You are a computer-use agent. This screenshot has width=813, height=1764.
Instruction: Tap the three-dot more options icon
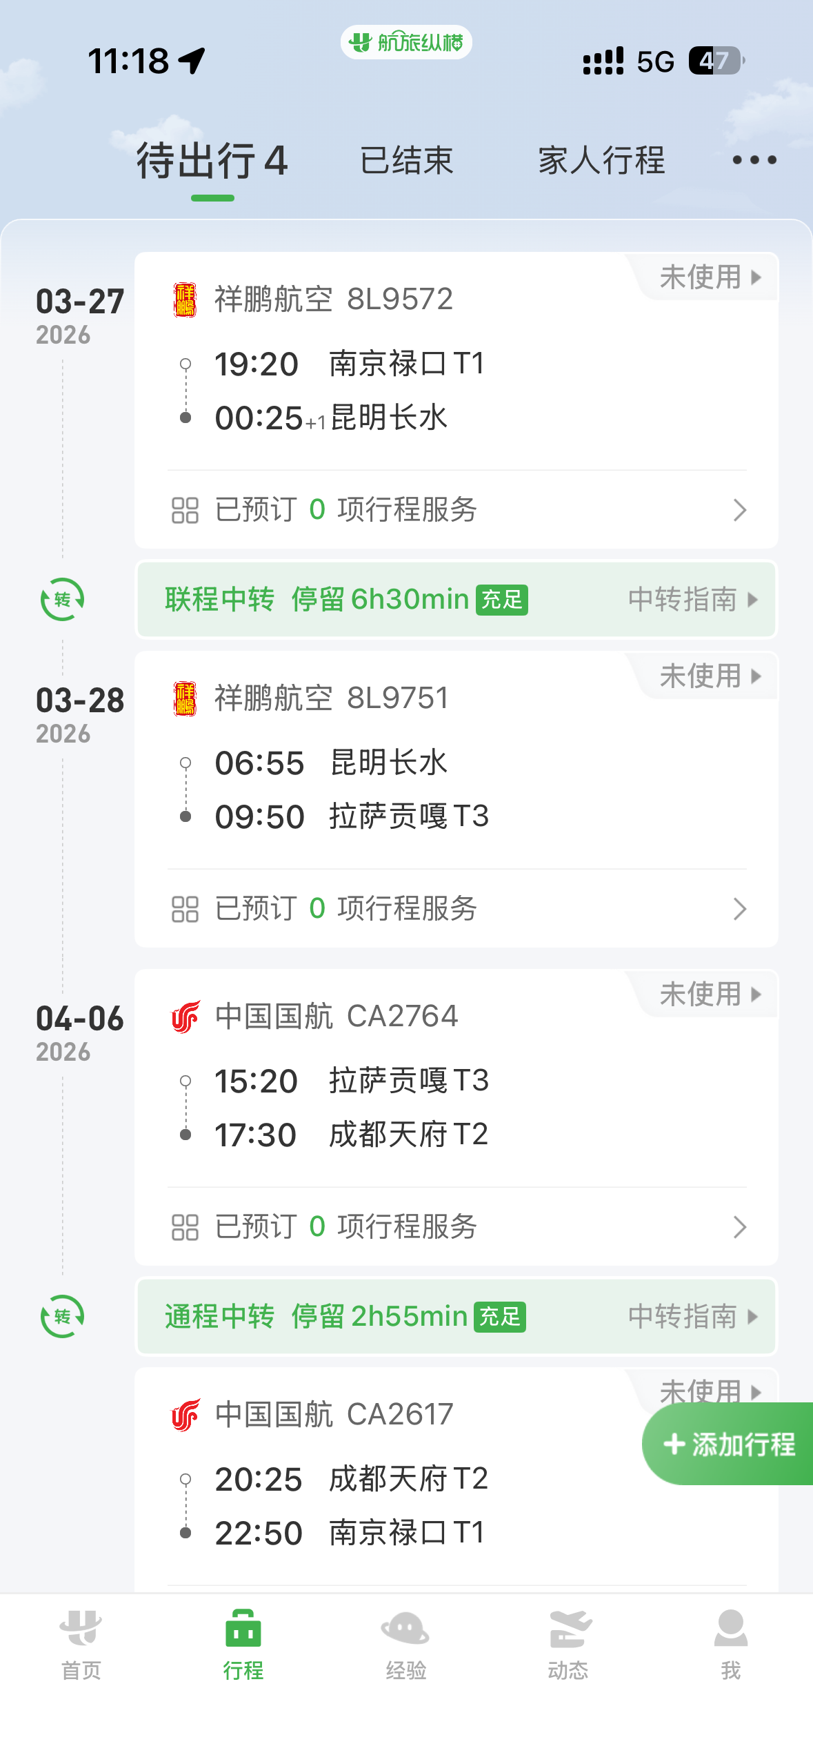point(754,161)
